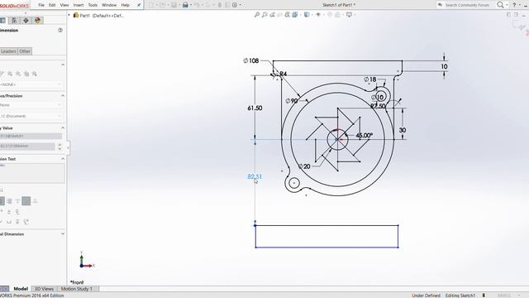Click the Zoom to Fit icon
This screenshot has width=529, height=298.
click(257, 15)
